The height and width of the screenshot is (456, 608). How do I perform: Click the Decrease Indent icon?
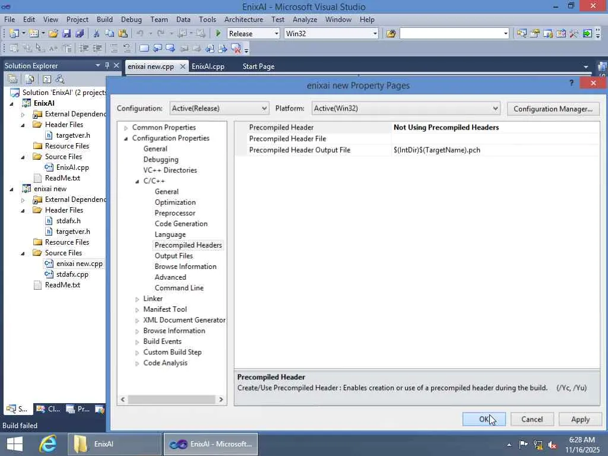click(84, 49)
